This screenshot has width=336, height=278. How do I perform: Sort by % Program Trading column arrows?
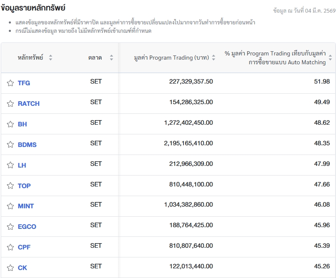pyautogui.click(x=330, y=58)
